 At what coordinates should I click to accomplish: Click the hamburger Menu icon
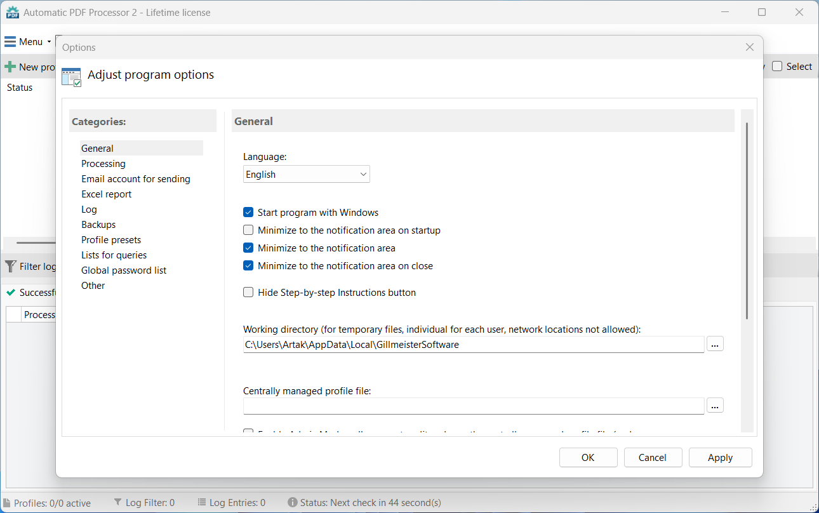[x=10, y=42]
